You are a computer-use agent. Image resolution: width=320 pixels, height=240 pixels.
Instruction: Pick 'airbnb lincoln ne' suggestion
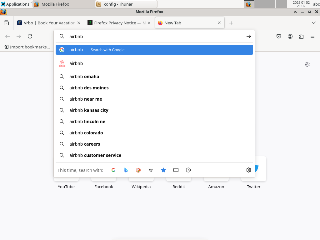coord(154,122)
